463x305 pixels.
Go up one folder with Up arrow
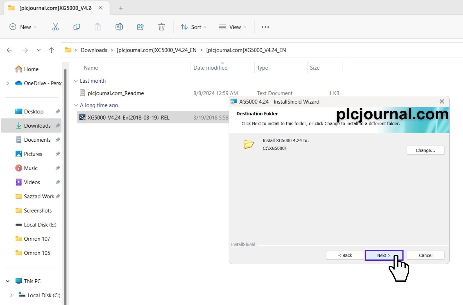[51, 50]
